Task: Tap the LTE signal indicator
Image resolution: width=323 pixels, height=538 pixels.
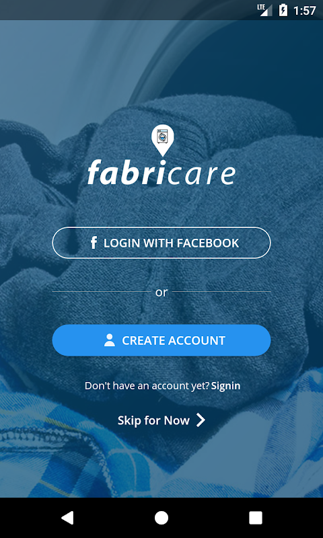Action: pyautogui.click(x=264, y=10)
